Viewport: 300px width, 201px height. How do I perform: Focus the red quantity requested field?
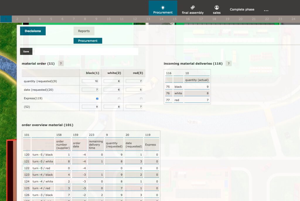click(134, 81)
